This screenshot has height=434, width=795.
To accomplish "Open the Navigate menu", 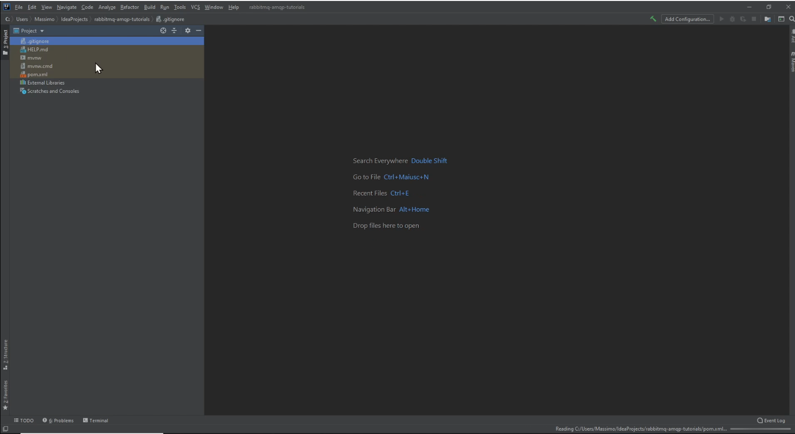I will click(66, 7).
